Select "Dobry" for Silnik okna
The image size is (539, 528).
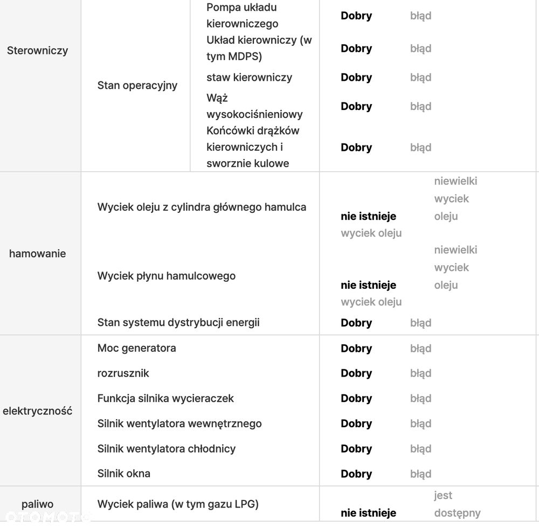coord(356,474)
